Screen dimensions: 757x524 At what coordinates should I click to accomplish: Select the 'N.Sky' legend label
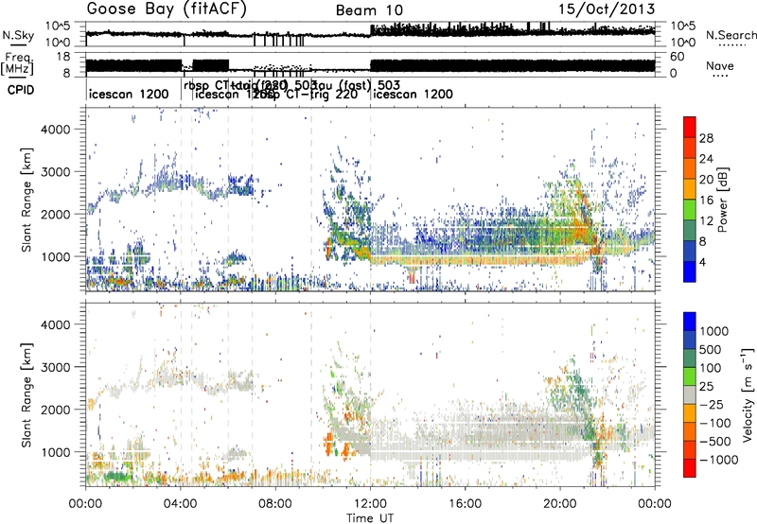pos(18,35)
